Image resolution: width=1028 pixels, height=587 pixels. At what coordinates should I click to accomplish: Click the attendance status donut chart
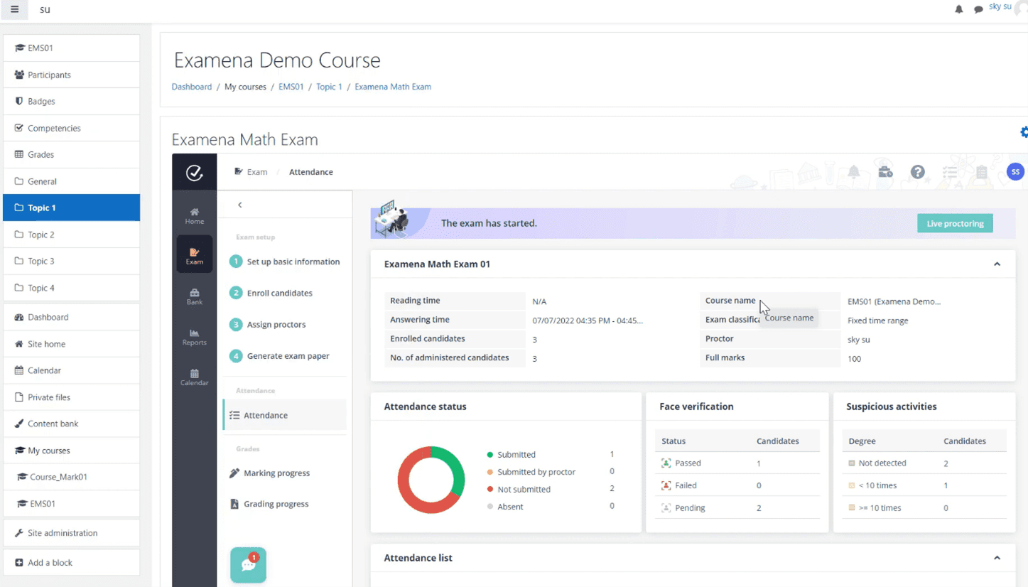(x=431, y=480)
